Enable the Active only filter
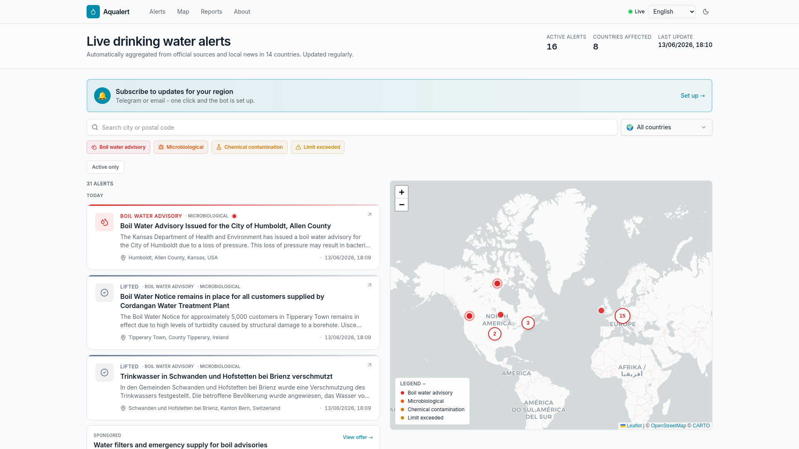This screenshot has width=799, height=449. (105, 167)
